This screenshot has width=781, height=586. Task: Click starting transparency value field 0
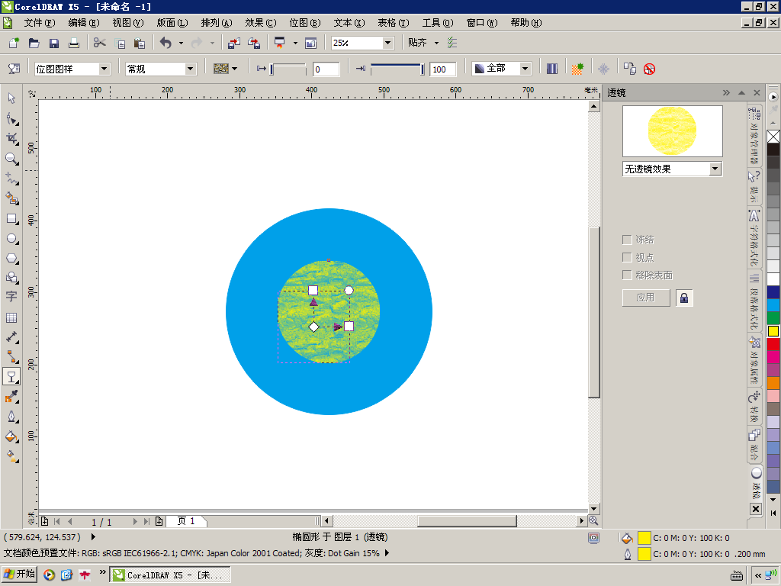[x=326, y=69]
